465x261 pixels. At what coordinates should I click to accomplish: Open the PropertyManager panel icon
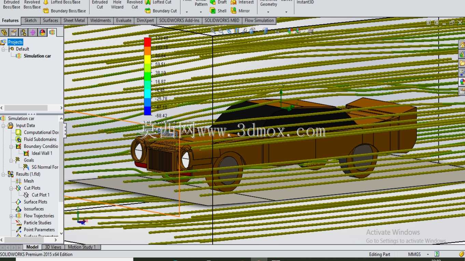pos(14,32)
